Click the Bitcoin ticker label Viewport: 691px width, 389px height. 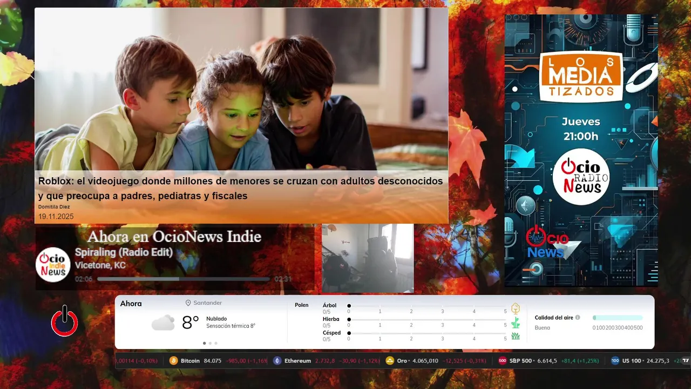pyautogui.click(x=190, y=361)
